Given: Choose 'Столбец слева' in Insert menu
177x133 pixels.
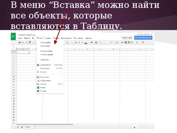Looking at the screenshot, I should 50,51.
